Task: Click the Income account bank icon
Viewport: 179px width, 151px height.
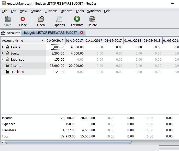Action: click(x=7, y=66)
